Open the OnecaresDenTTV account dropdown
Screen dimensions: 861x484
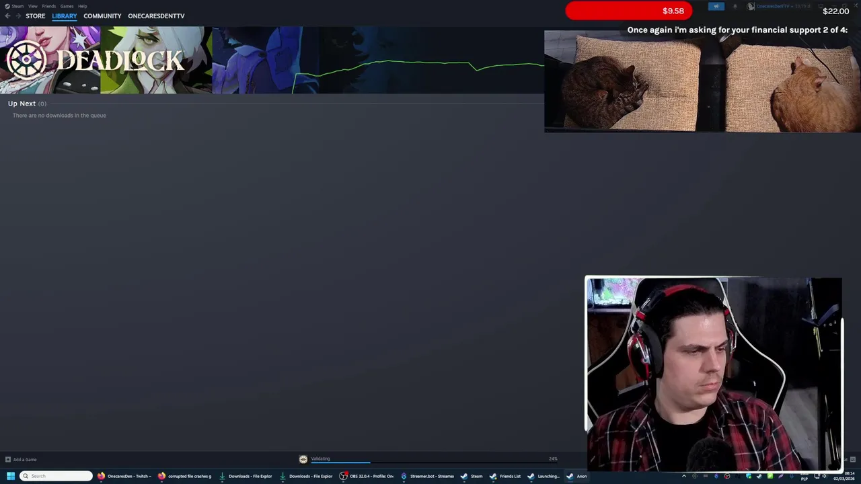(775, 7)
